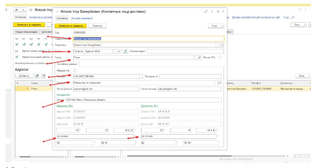Select the Общая информация tab
This screenshot has height=168, width=319.
(x=26, y=32)
